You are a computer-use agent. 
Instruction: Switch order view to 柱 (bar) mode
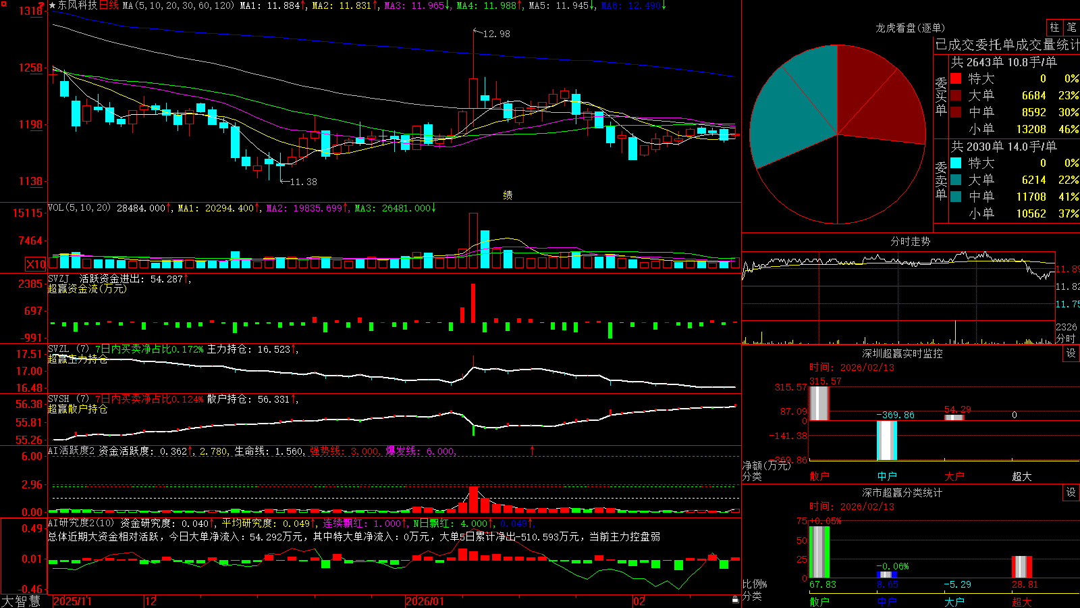[1054, 28]
